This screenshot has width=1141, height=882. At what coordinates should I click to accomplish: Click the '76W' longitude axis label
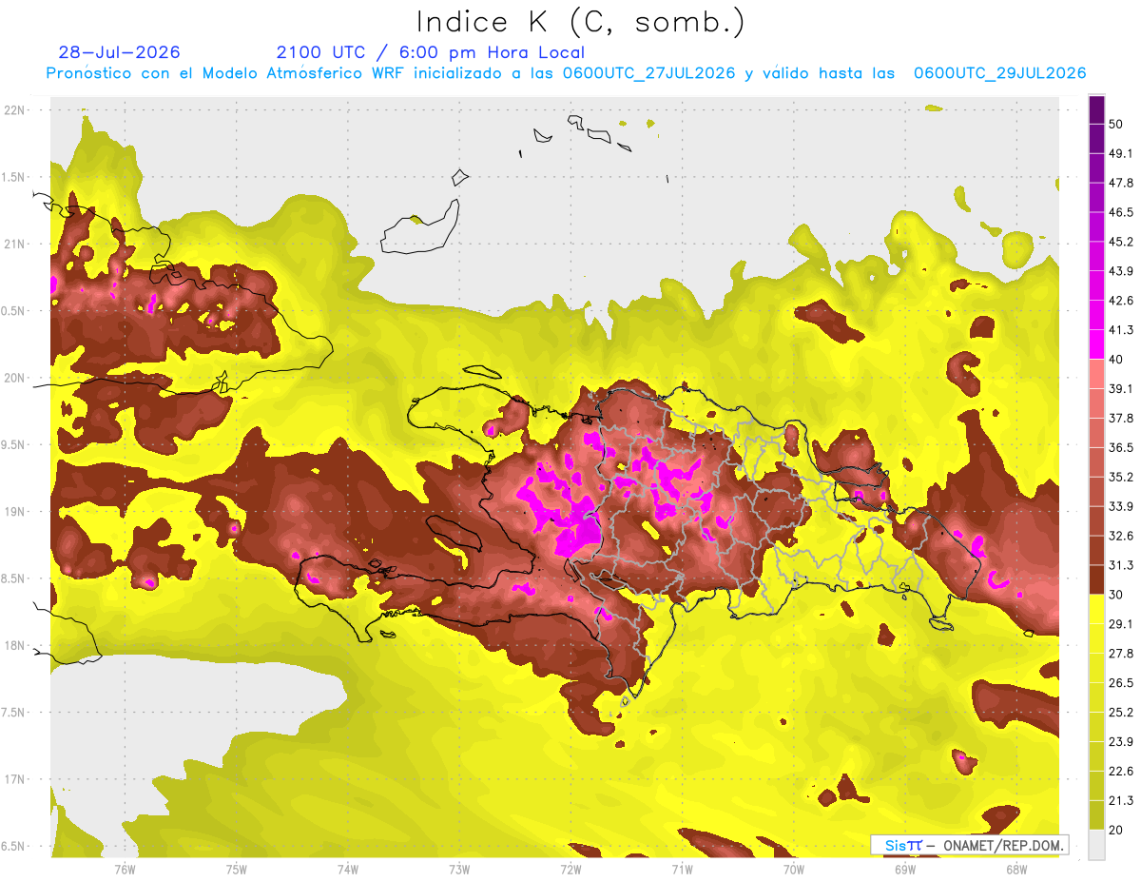pos(125,869)
